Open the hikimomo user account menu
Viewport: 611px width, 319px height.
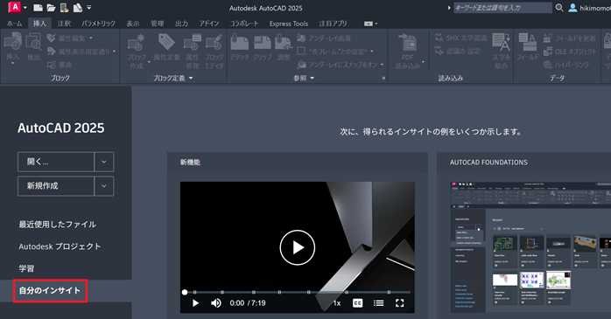coord(589,8)
